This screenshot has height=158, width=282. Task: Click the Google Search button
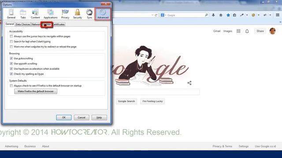pyautogui.click(x=126, y=101)
